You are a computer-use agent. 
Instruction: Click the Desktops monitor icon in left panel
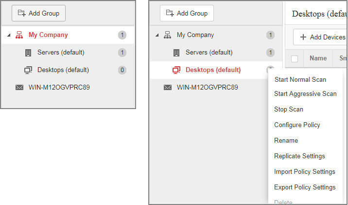pos(28,70)
